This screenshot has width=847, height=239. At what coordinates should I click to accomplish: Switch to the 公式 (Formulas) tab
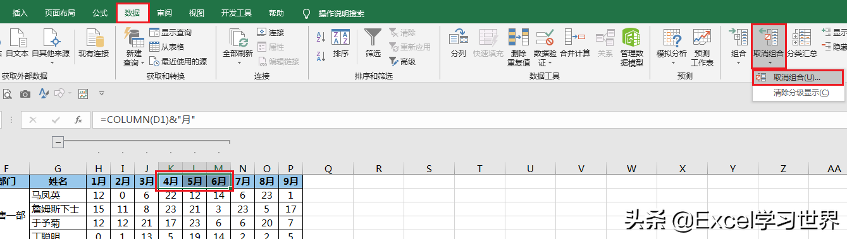(x=99, y=13)
